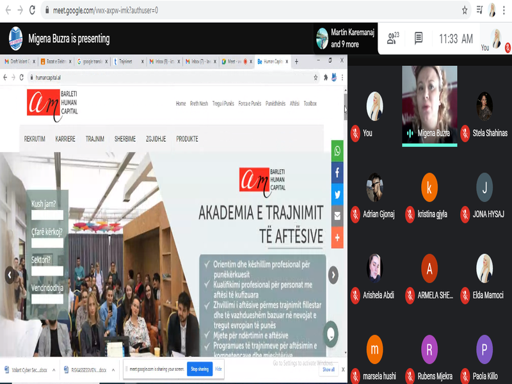Open the Meet chat panel icon
Viewport: 512px width, 384px height.
point(419,39)
